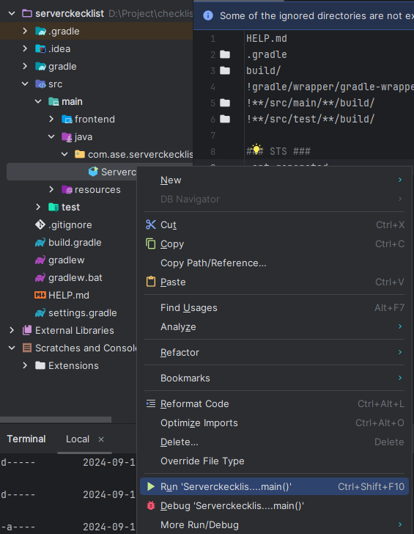Collapse the src folder
Screen dimensions: 414x534
25,84
